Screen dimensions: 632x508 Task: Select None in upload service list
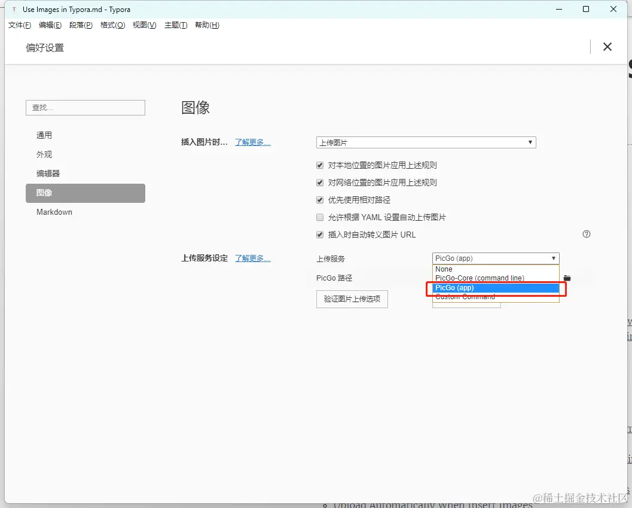[496, 269]
